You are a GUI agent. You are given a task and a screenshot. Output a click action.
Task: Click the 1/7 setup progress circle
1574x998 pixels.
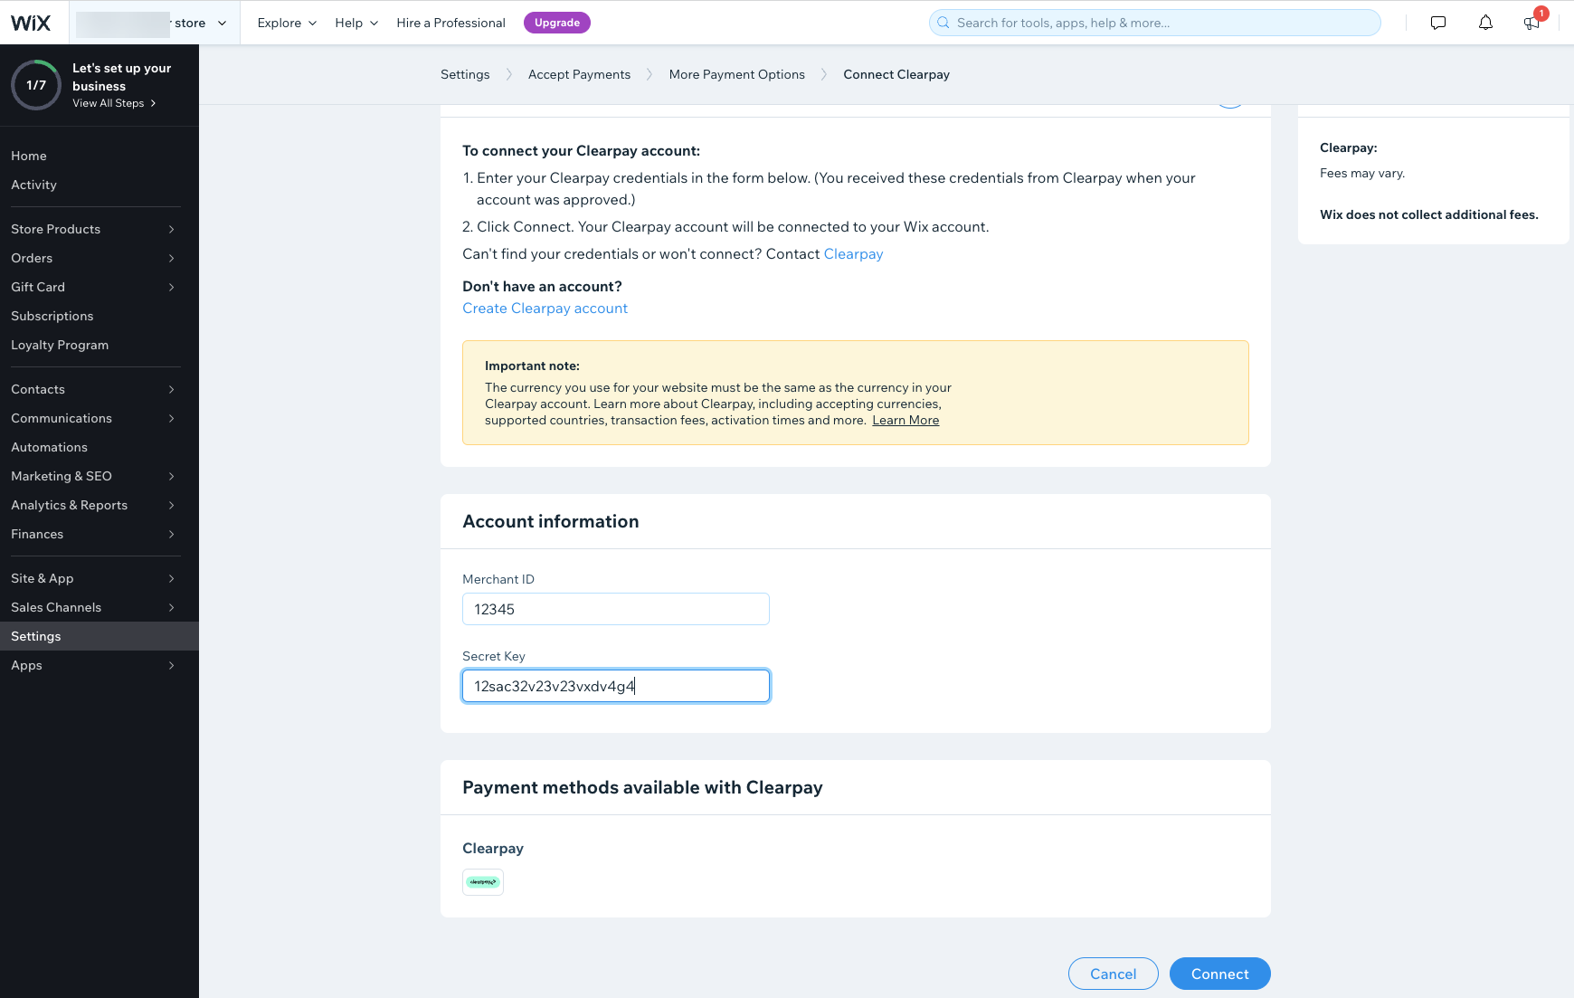point(36,85)
